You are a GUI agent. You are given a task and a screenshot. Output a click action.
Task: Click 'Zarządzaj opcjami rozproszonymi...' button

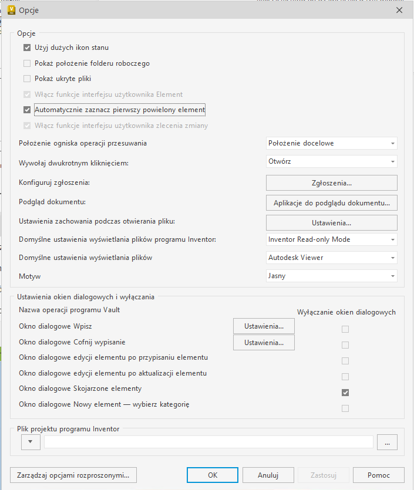tap(73, 475)
